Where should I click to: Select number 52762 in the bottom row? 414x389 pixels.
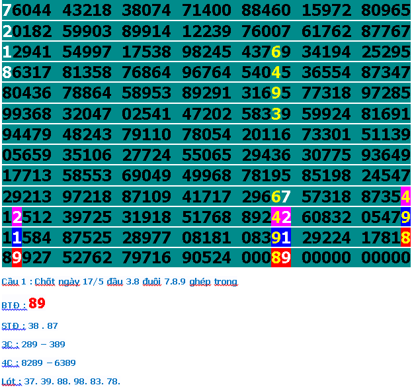coord(87,258)
